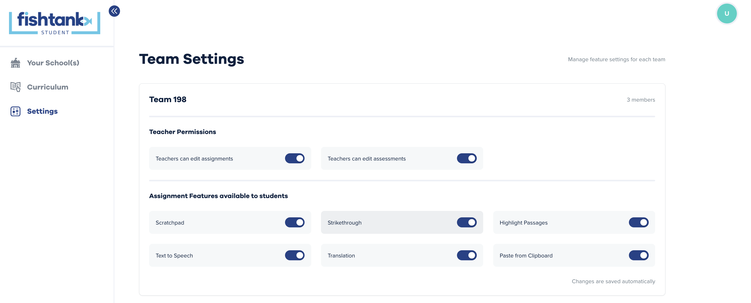The height and width of the screenshot is (303, 751).
Task: Click the Curriculum book icon
Action: pyautogui.click(x=15, y=87)
